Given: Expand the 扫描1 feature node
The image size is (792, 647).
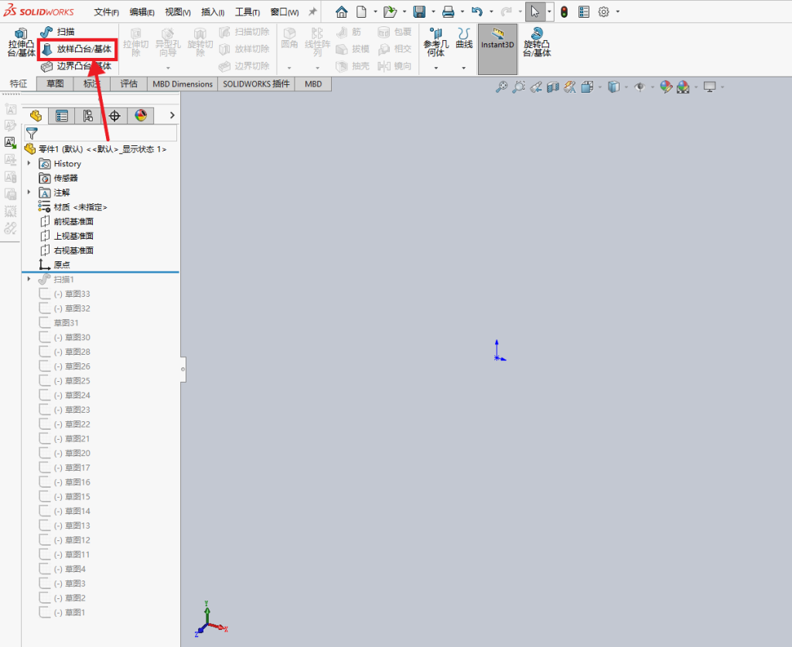Looking at the screenshot, I should tap(29, 279).
